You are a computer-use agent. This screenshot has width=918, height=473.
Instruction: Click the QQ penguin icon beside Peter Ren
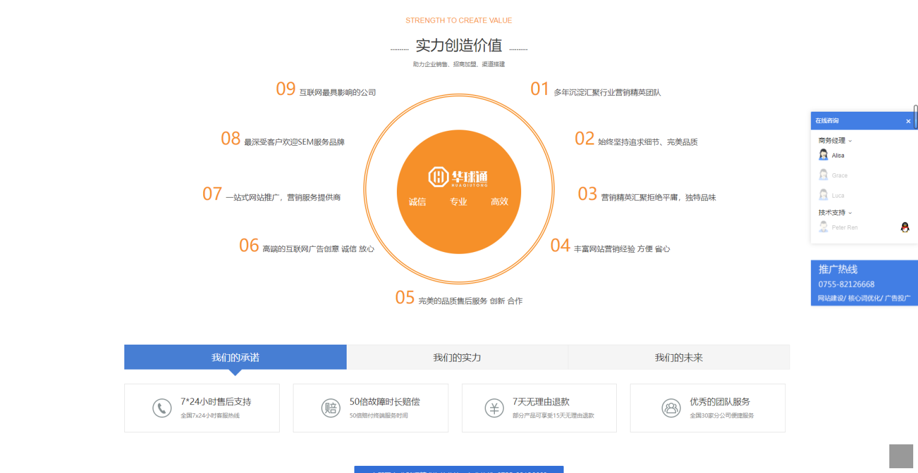[905, 227]
